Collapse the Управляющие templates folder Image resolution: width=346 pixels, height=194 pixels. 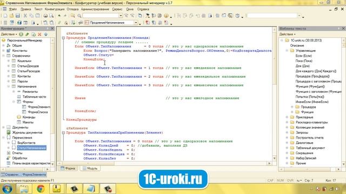click(287, 51)
